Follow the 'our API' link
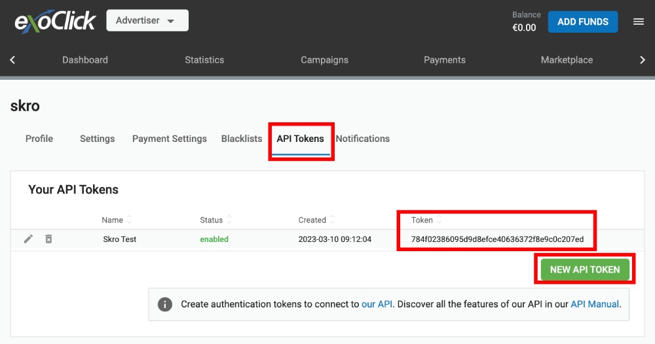The height and width of the screenshot is (344, 655). [x=377, y=304]
